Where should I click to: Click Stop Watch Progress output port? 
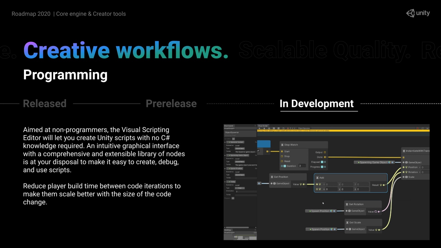pyautogui.click(x=325, y=167)
